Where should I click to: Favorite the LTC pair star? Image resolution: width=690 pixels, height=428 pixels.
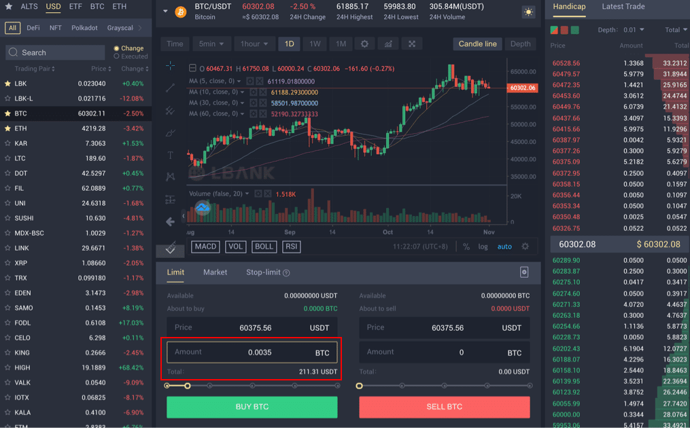point(7,158)
